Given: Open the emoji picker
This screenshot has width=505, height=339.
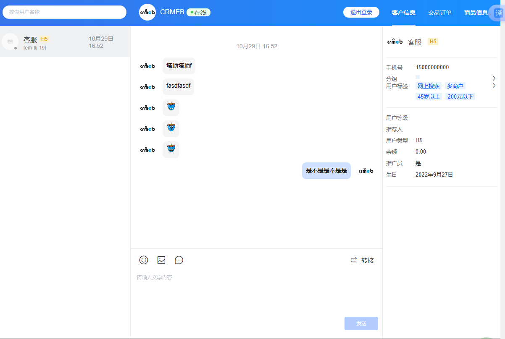Looking at the screenshot, I should tap(143, 260).
